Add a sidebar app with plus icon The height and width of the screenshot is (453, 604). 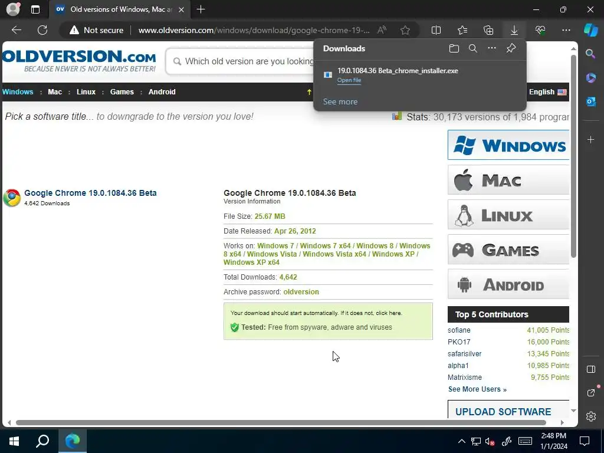590,139
